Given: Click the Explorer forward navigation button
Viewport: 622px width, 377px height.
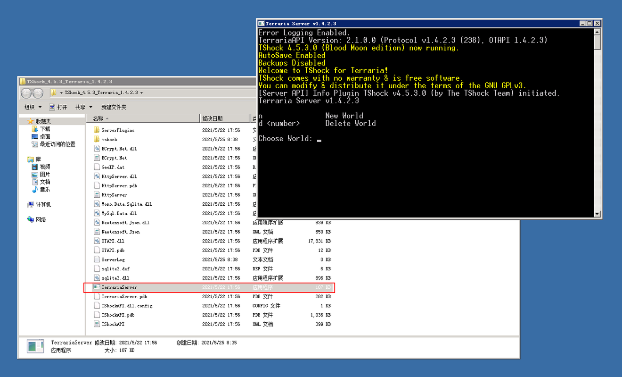Looking at the screenshot, I should pyautogui.click(x=38, y=93).
